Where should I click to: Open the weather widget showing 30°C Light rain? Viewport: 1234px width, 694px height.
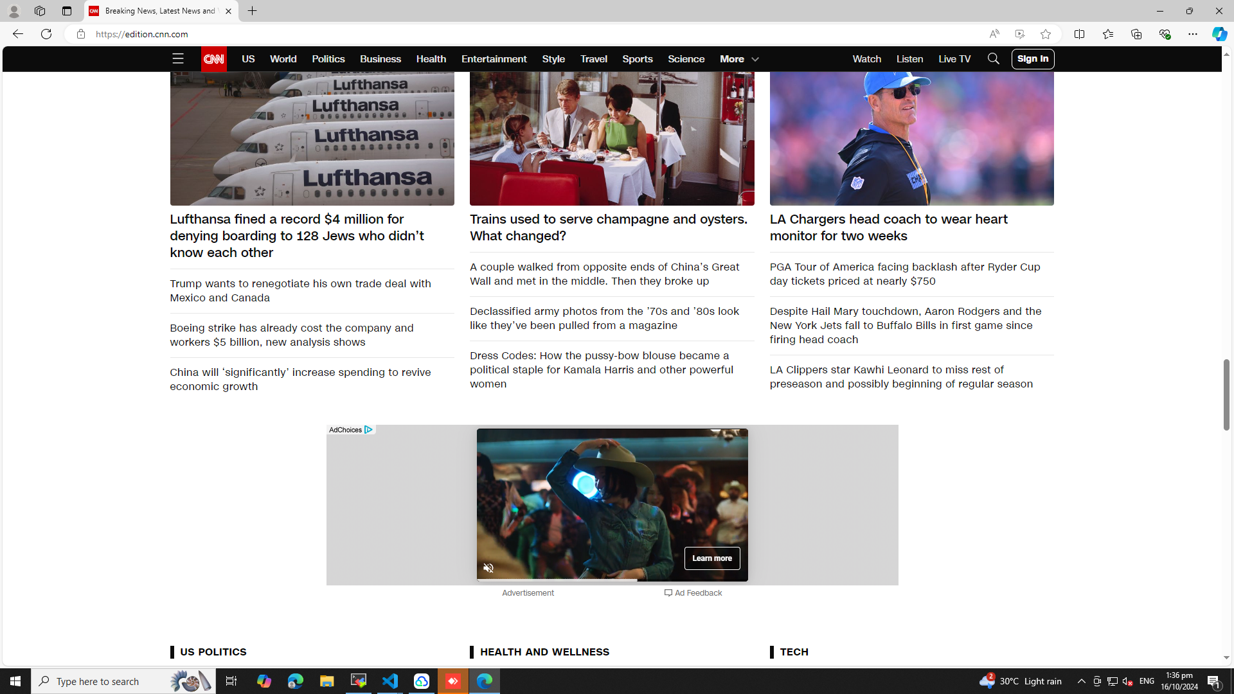click(1021, 681)
